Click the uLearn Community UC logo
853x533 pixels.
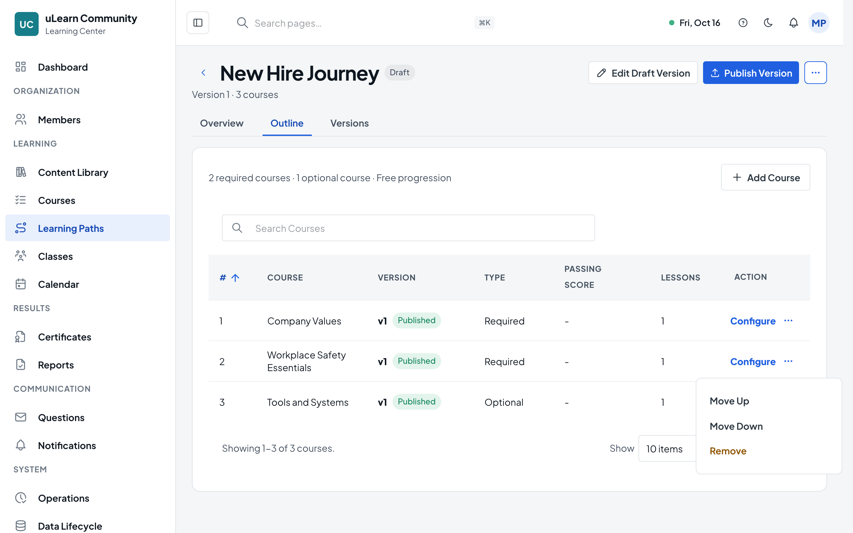pos(26,24)
